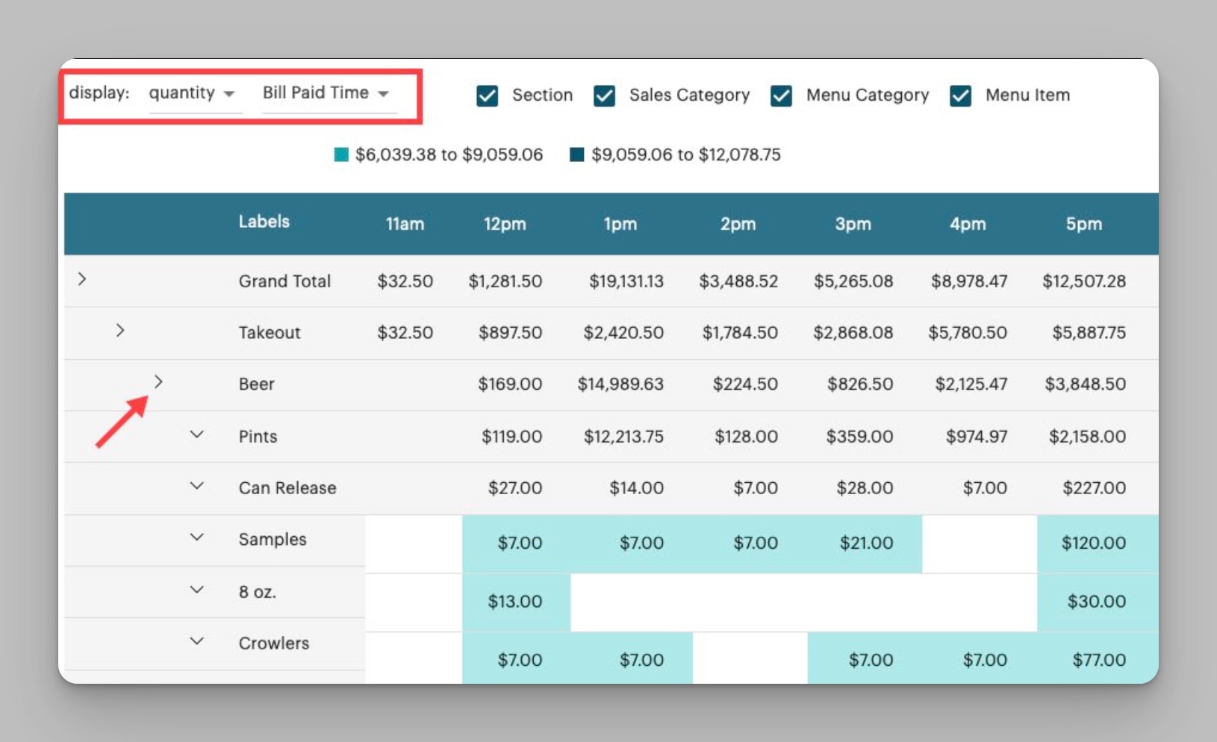Click Pints 4pm value $974.97

point(977,437)
